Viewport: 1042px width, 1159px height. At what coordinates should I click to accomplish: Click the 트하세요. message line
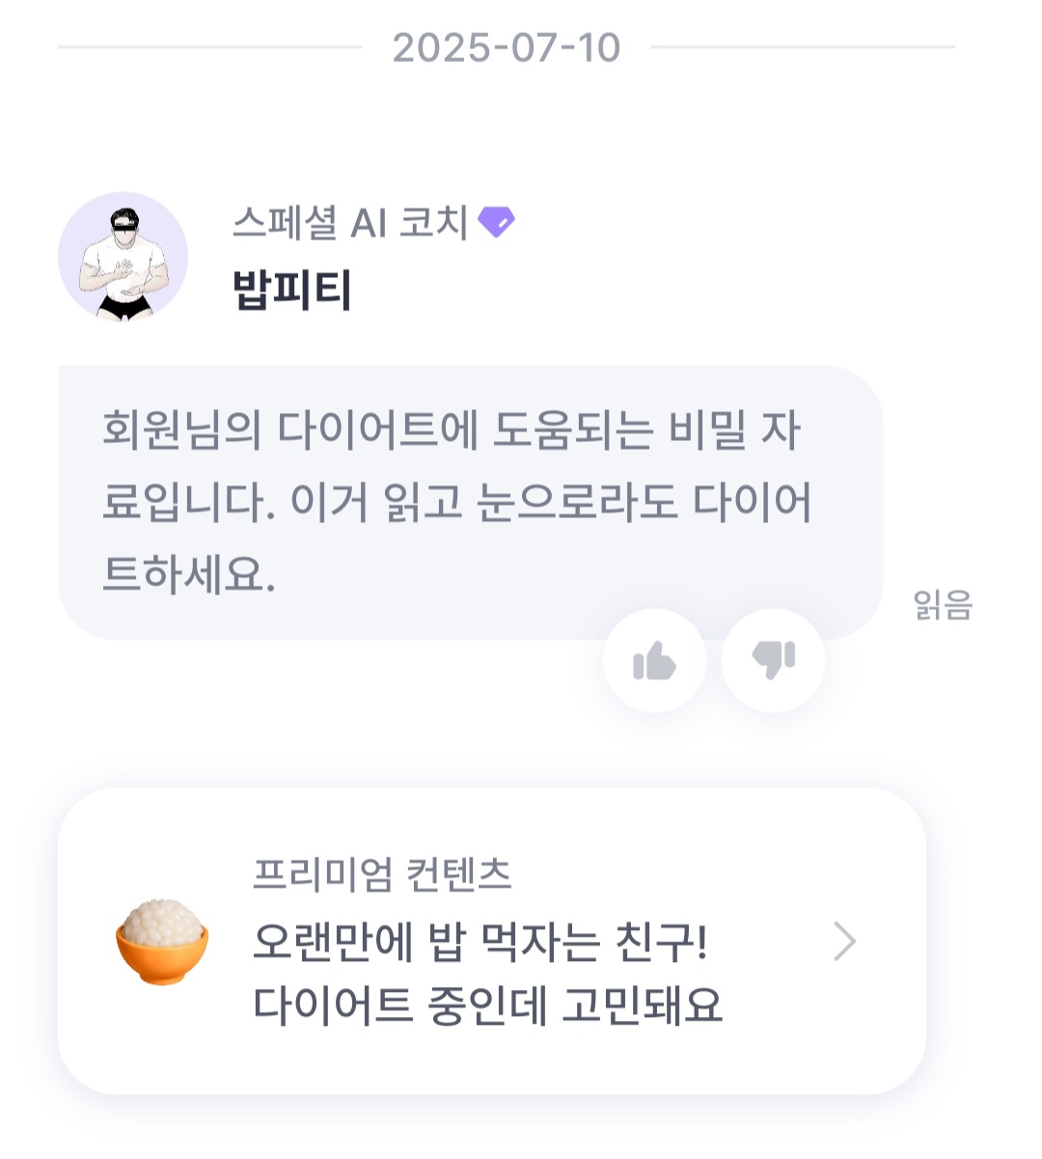click(189, 574)
